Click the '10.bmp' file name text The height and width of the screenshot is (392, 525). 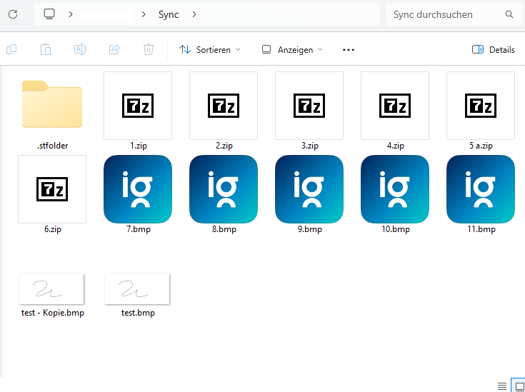pyautogui.click(x=396, y=229)
